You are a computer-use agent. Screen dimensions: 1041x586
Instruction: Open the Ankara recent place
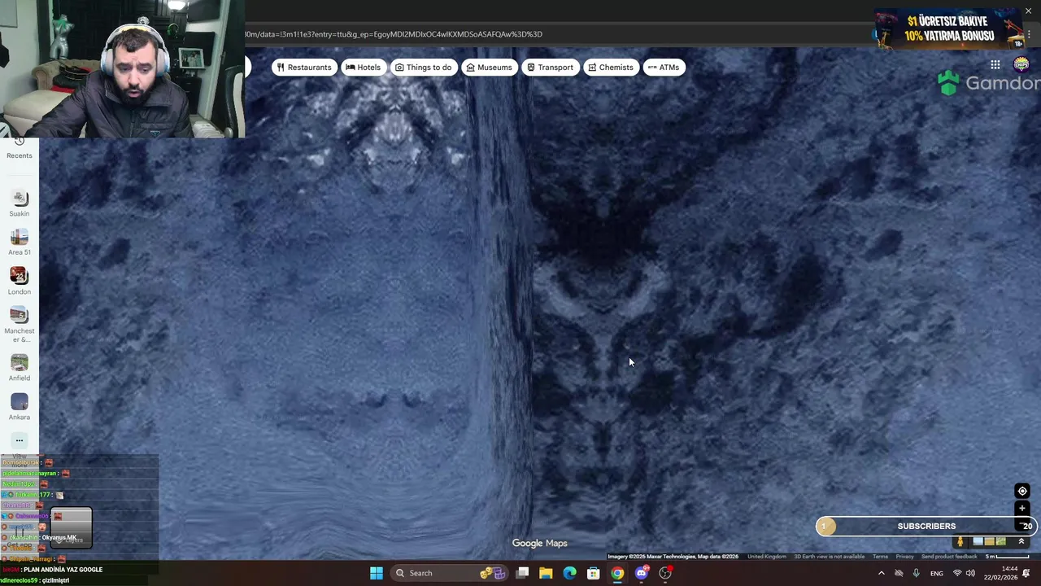[20, 407]
